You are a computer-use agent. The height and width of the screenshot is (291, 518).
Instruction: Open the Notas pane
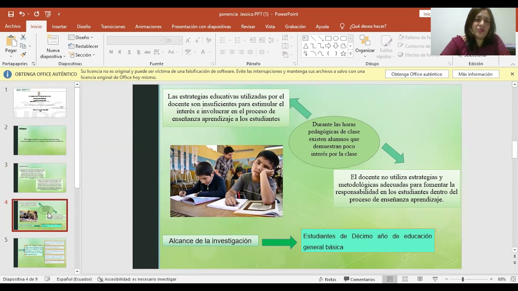pyautogui.click(x=327, y=279)
